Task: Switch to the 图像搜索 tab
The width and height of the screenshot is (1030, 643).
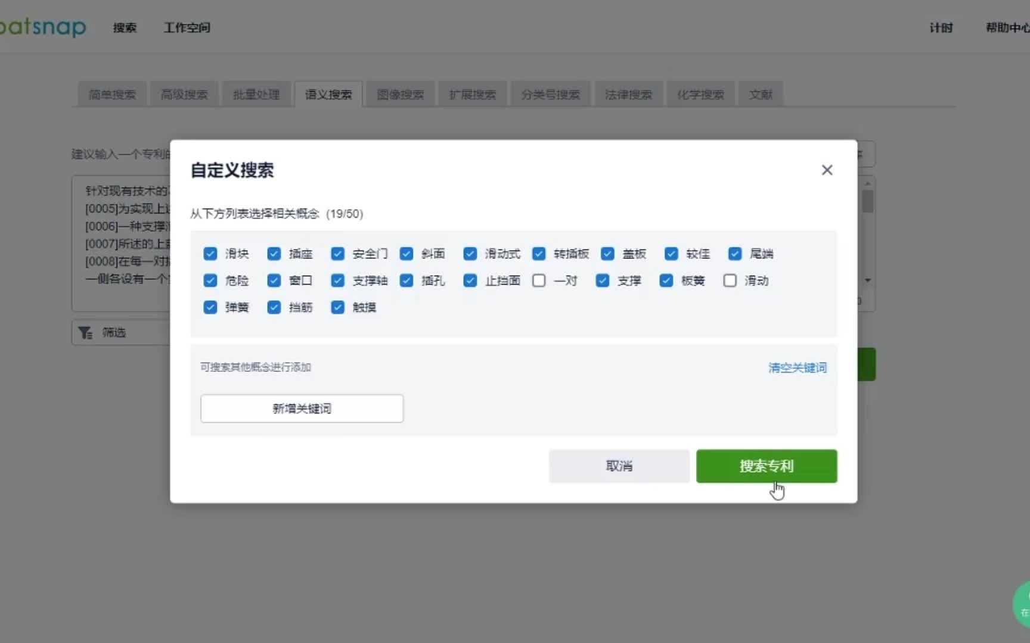Action: (x=401, y=95)
